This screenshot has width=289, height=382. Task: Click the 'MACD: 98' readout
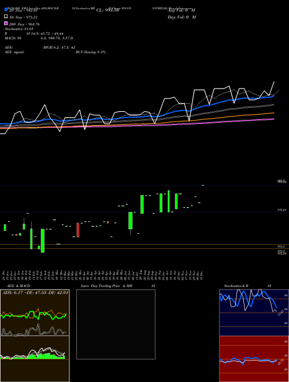[13, 38]
